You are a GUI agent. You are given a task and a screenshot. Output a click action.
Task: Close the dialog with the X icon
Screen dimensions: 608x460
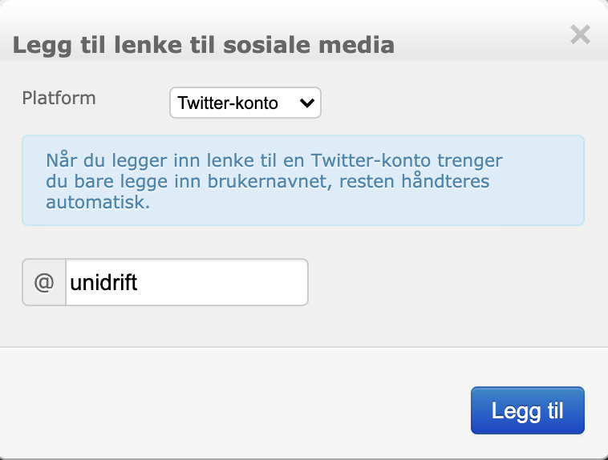(x=580, y=34)
